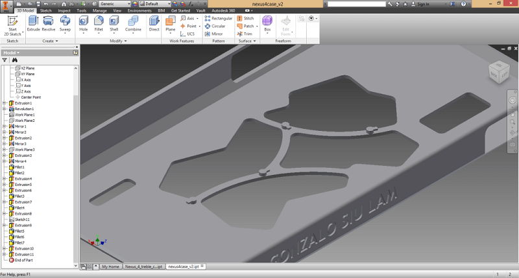Switch to the Sketch ribbon tab
Viewport: 519px width, 278px height.
[45, 10]
